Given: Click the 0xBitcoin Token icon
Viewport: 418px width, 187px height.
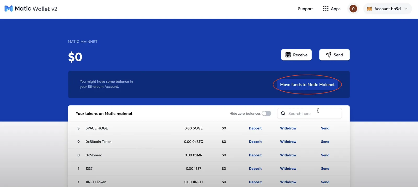Looking at the screenshot, I should 78,142.
